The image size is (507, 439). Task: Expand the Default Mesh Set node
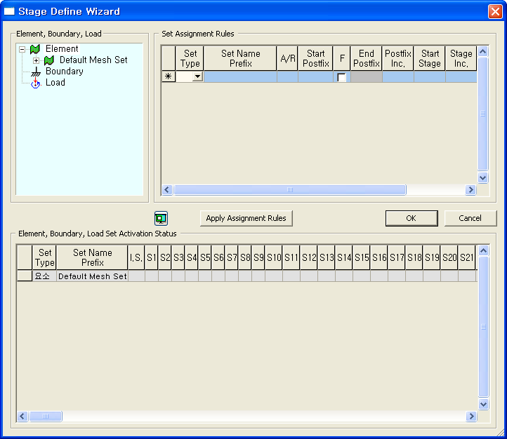pyautogui.click(x=37, y=60)
